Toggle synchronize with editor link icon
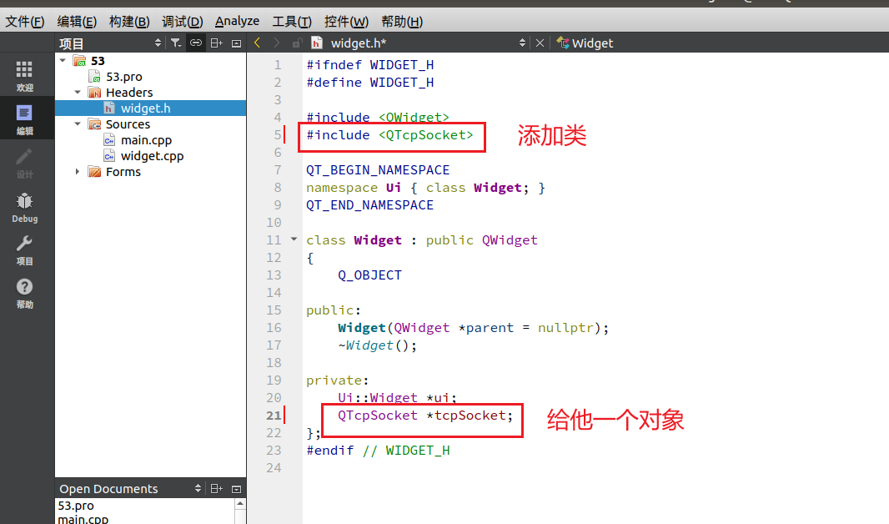 [x=196, y=43]
